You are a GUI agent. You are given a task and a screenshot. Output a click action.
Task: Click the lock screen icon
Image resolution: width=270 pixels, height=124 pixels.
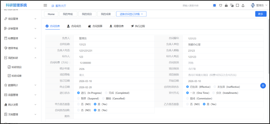(x=226, y=5)
